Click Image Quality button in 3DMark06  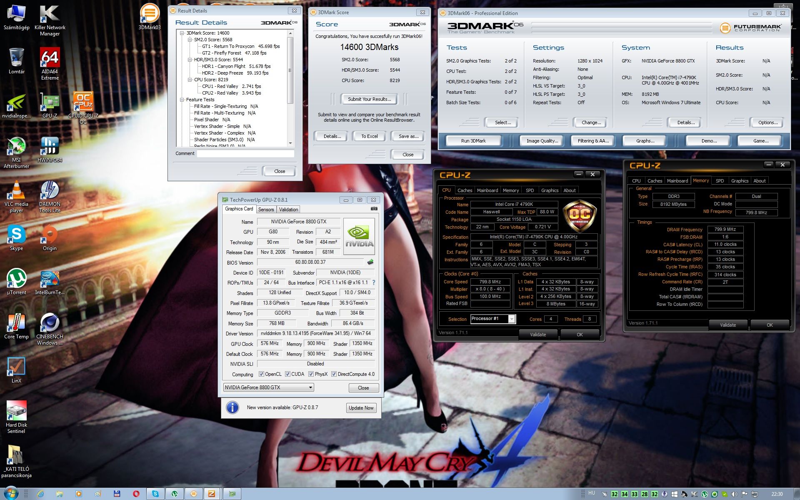tap(542, 141)
